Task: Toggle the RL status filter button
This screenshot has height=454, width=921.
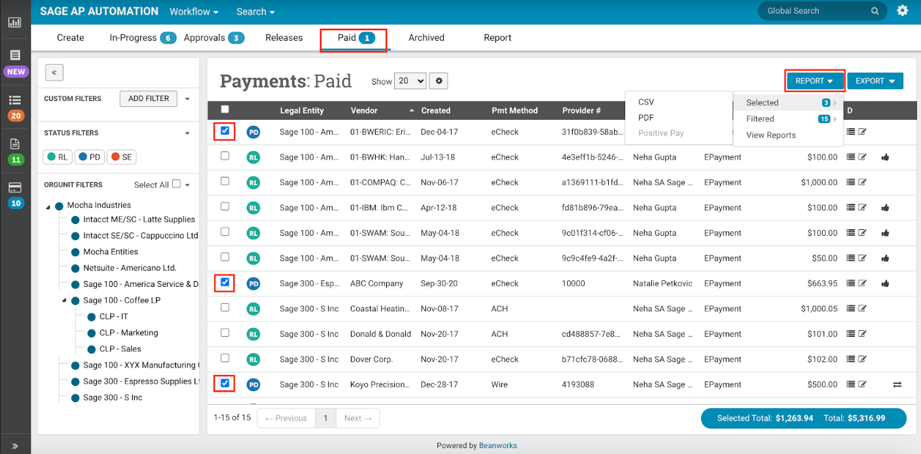Action: click(58, 157)
